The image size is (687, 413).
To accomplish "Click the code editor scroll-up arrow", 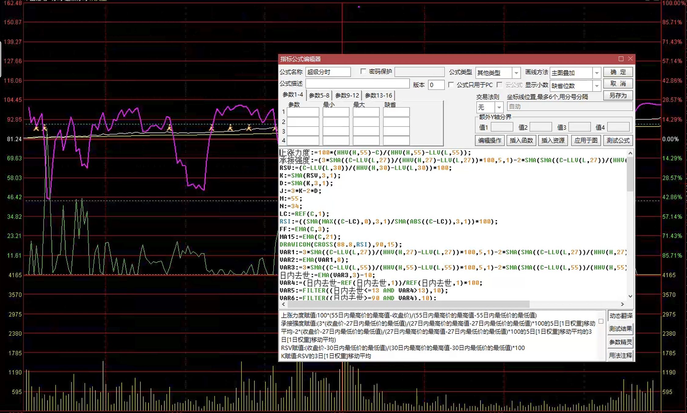I will point(630,153).
